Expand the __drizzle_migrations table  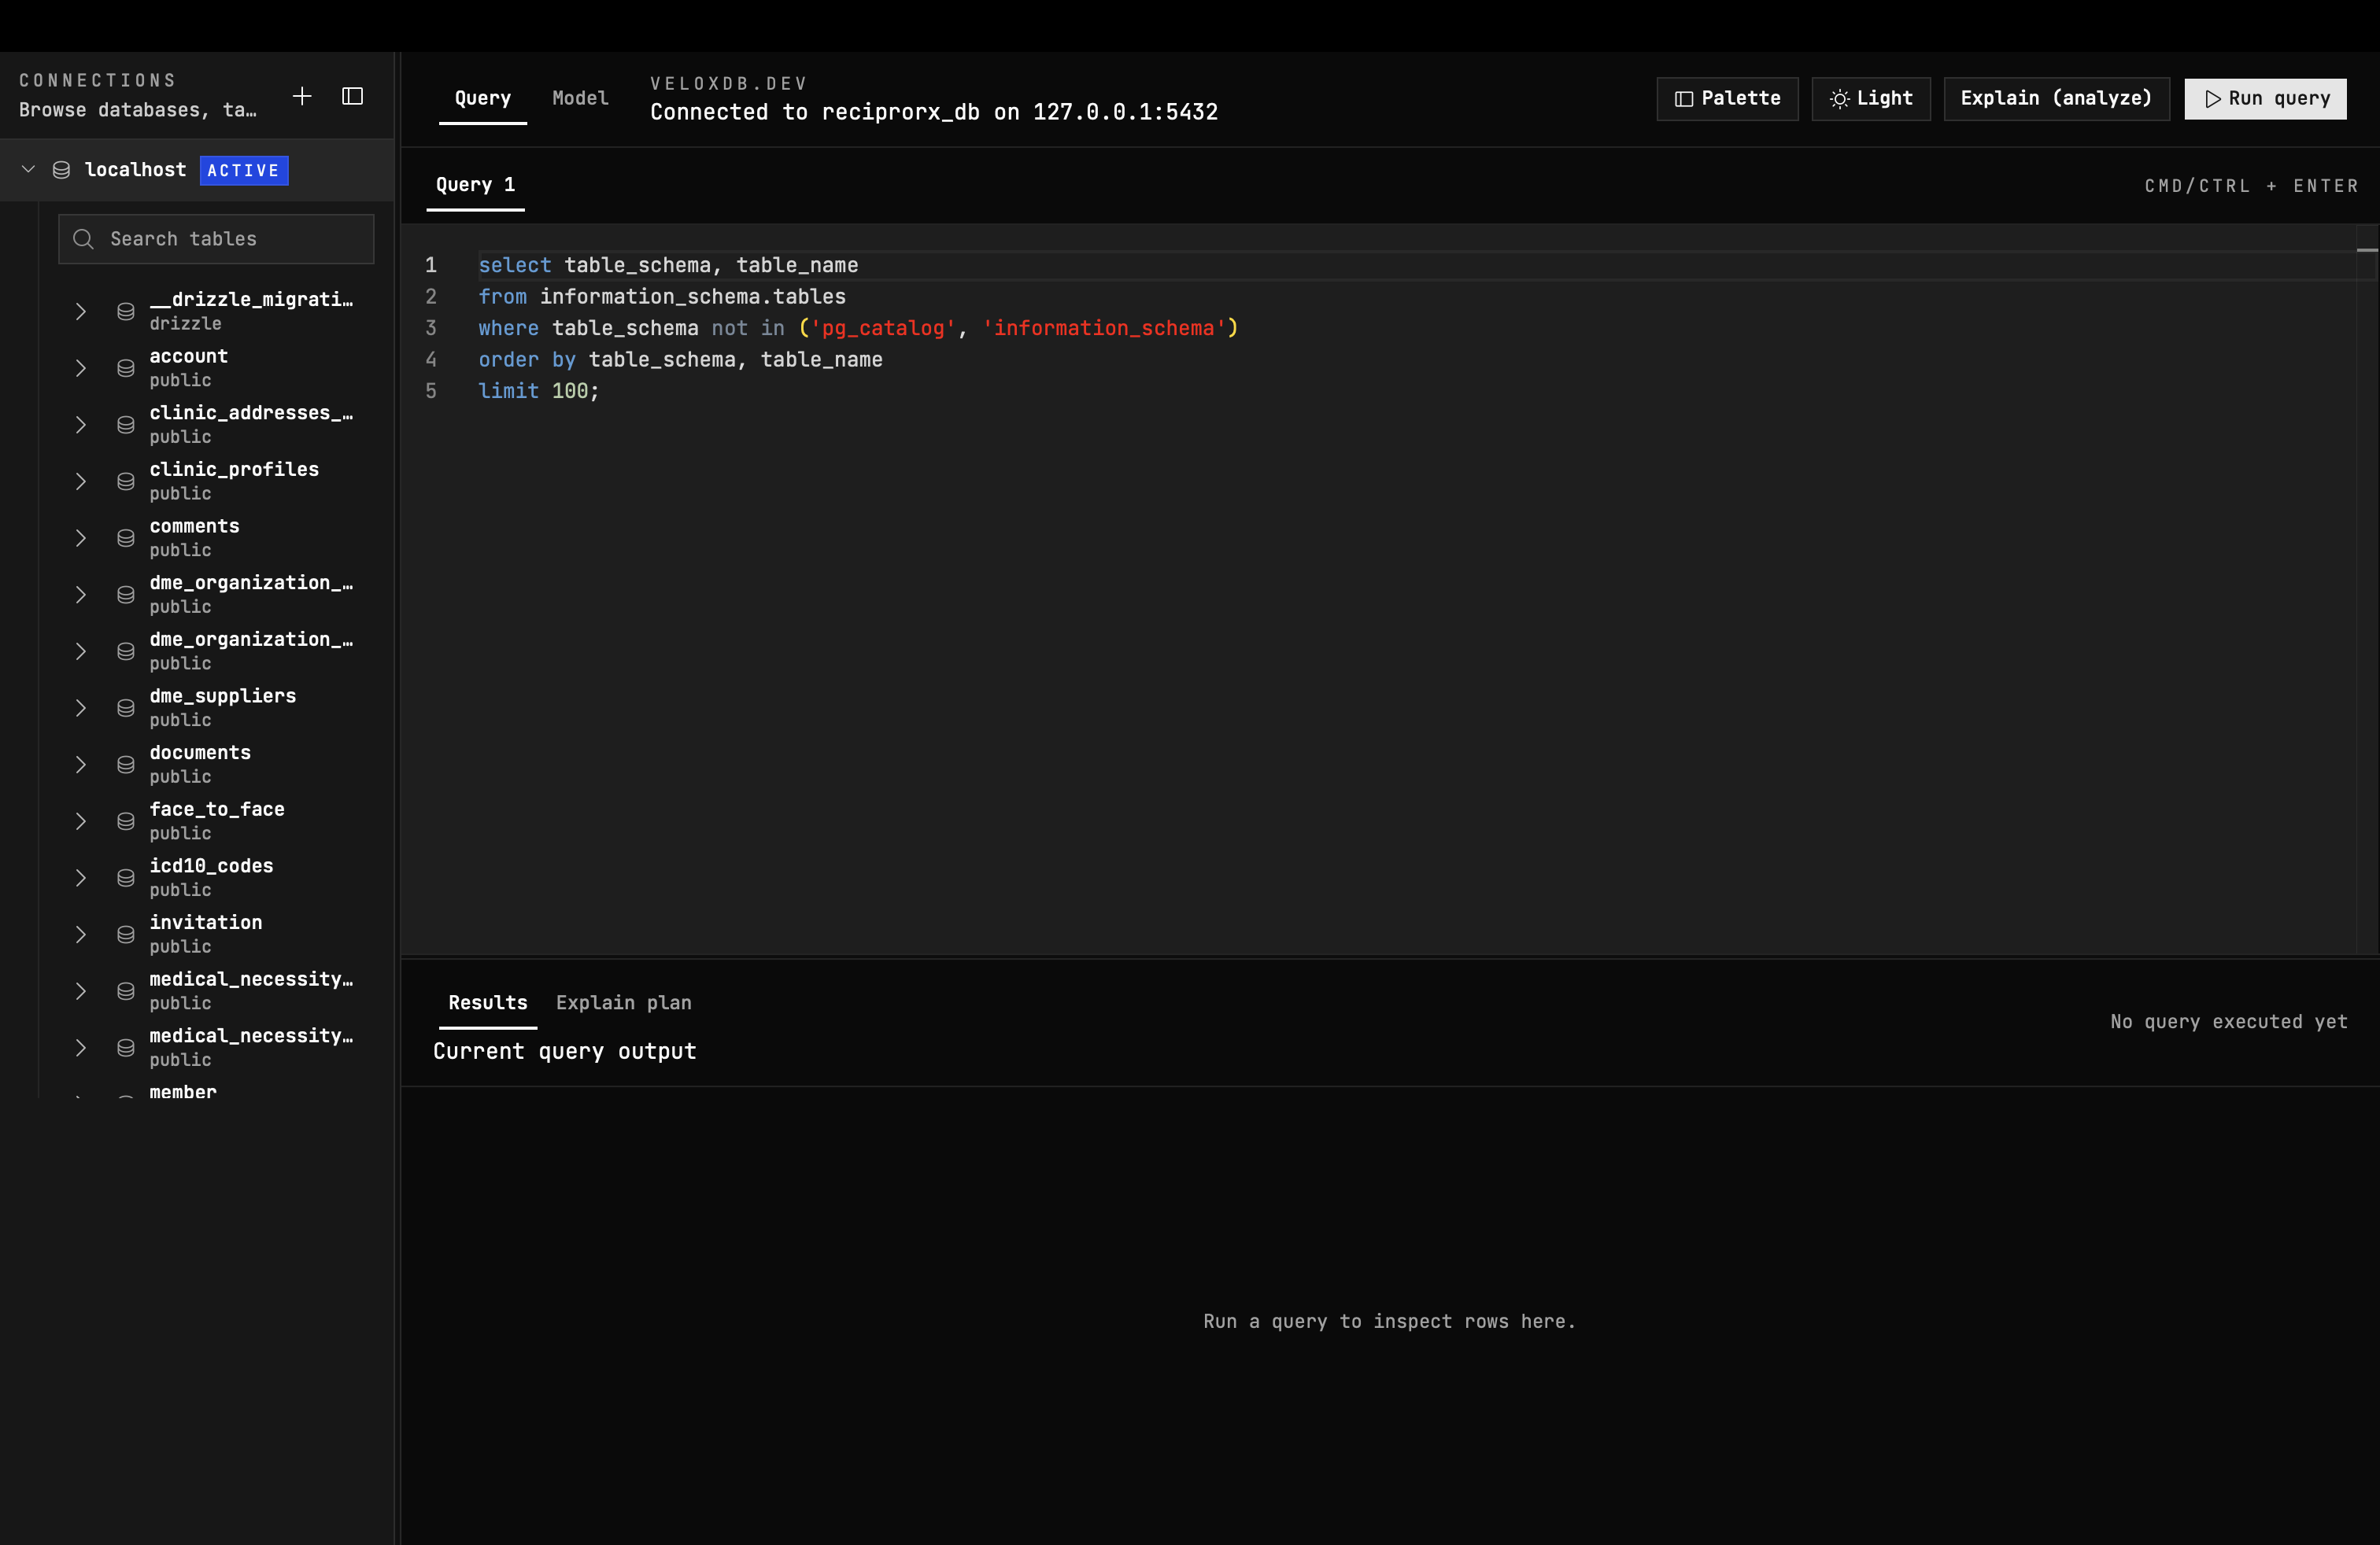(x=81, y=312)
